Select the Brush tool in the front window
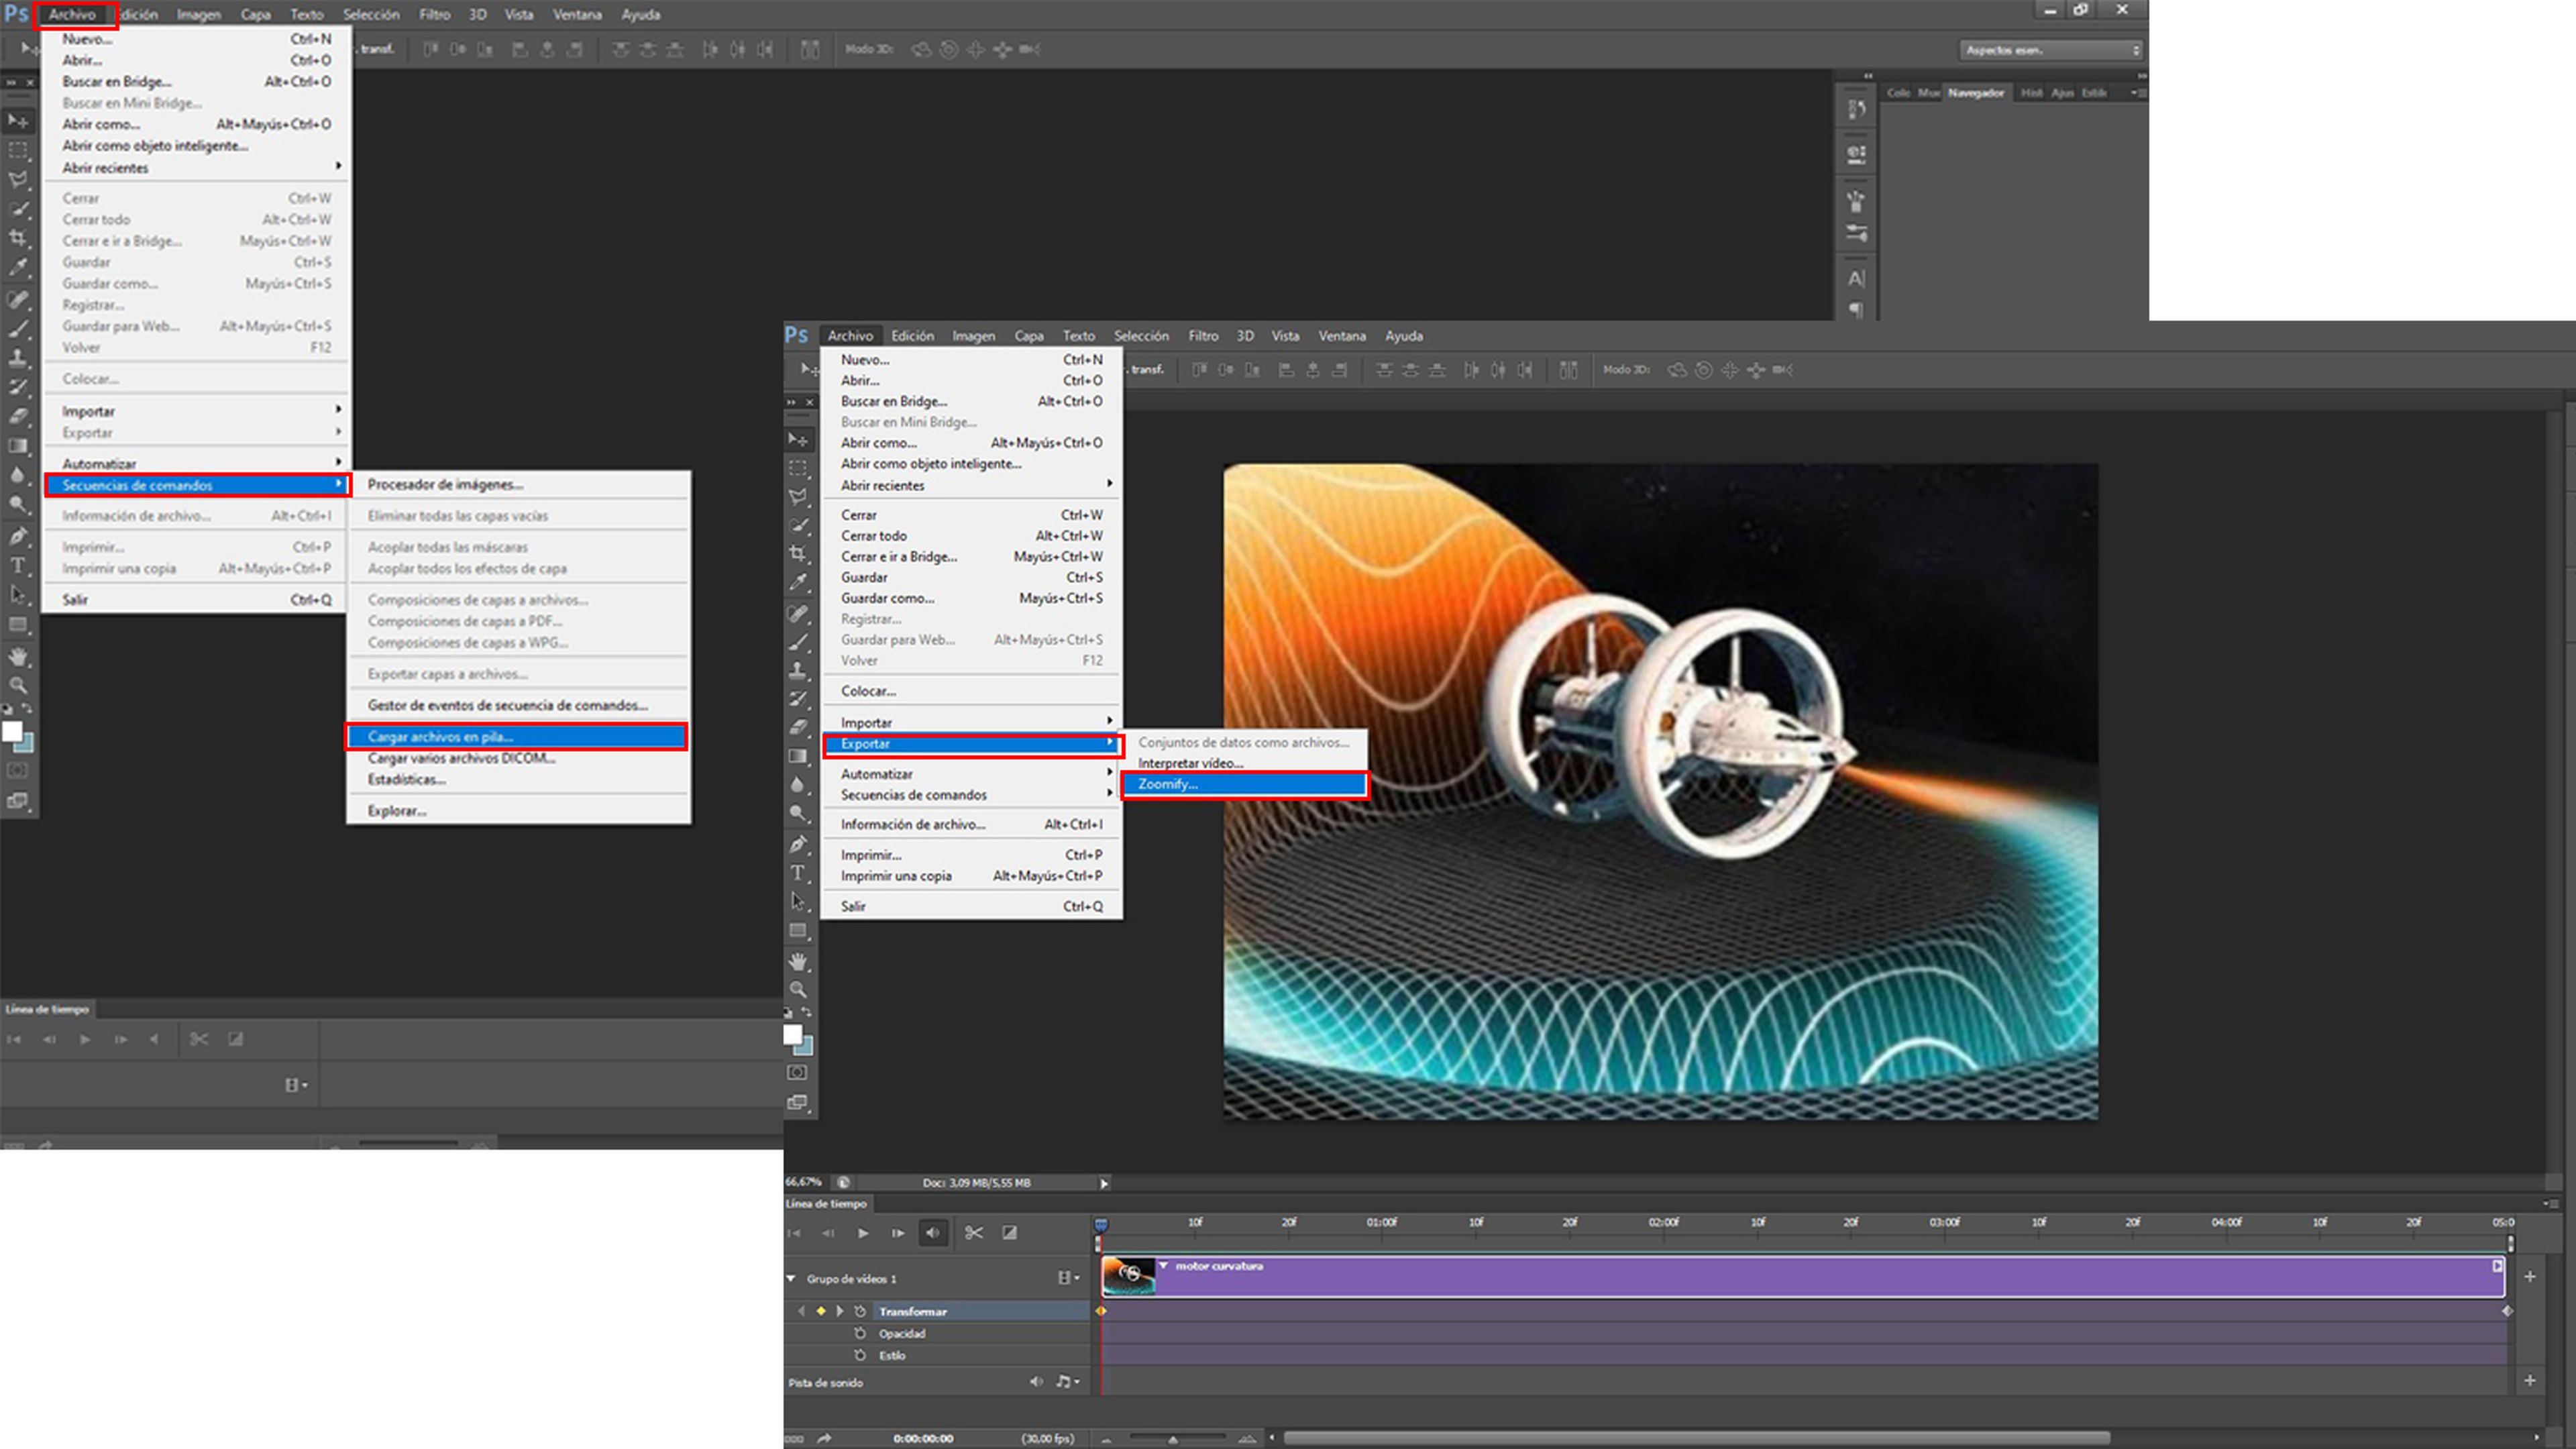Viewport: 2576px width, 1449px height. 798,642
